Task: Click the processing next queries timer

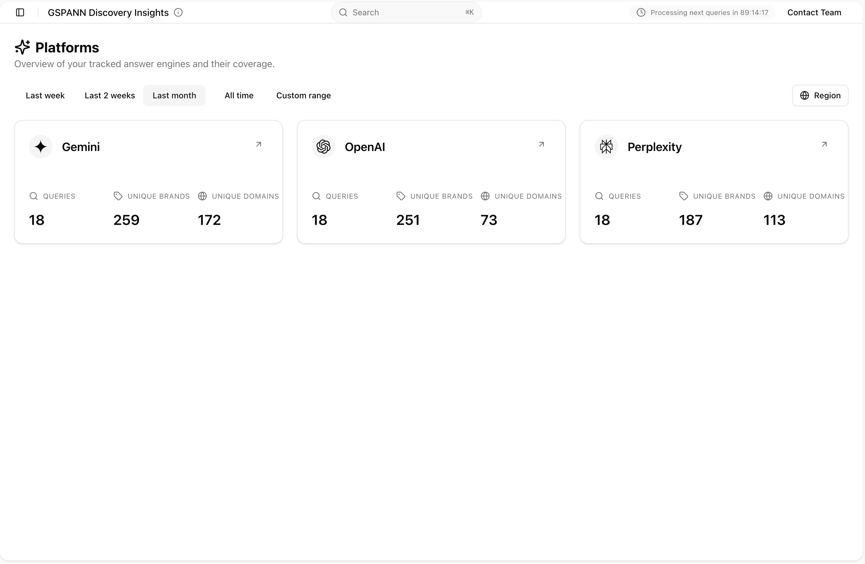Action: [x=702, y=12]
